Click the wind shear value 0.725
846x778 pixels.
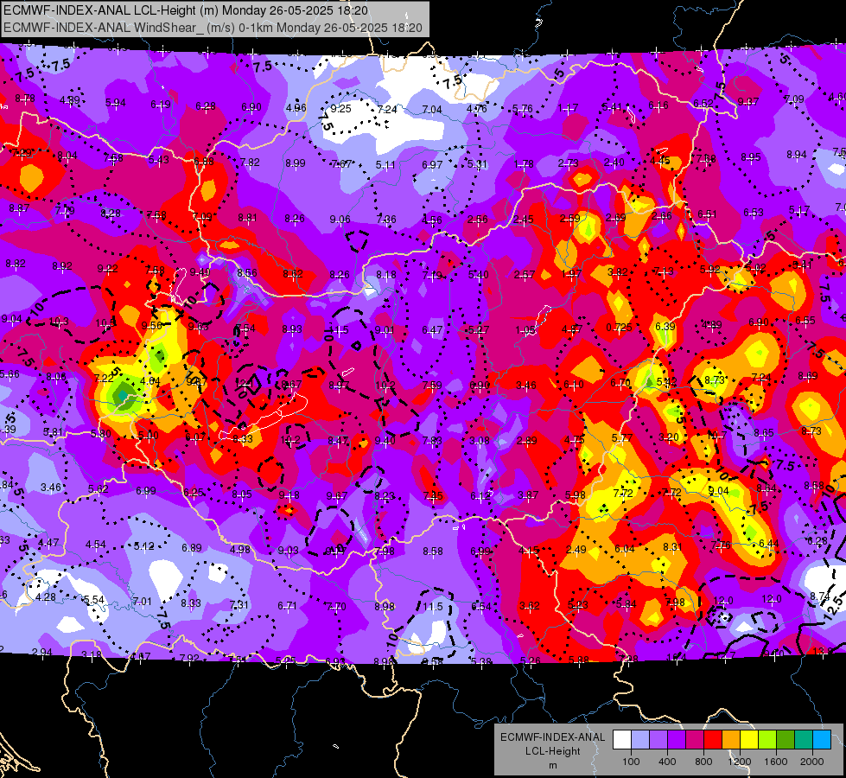619,327
